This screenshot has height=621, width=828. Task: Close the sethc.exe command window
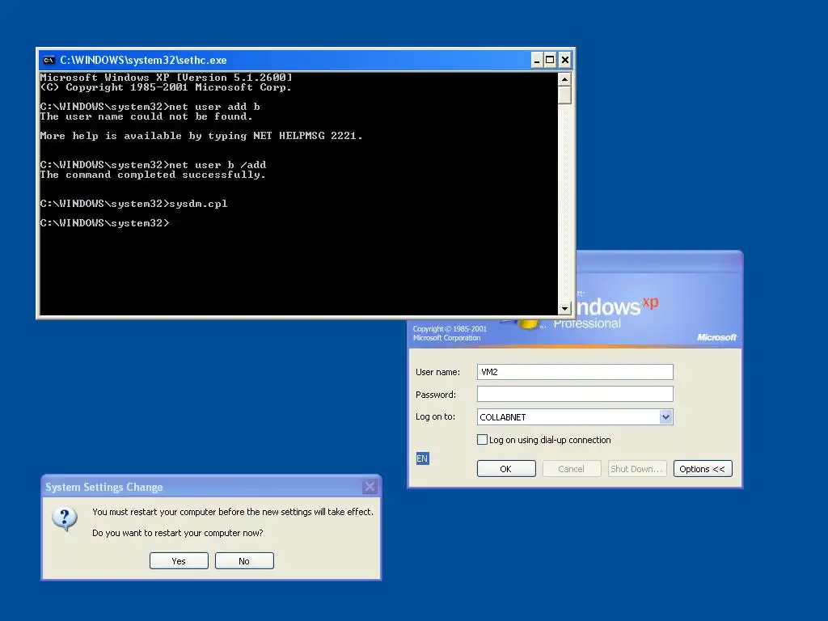coord(565,60)
